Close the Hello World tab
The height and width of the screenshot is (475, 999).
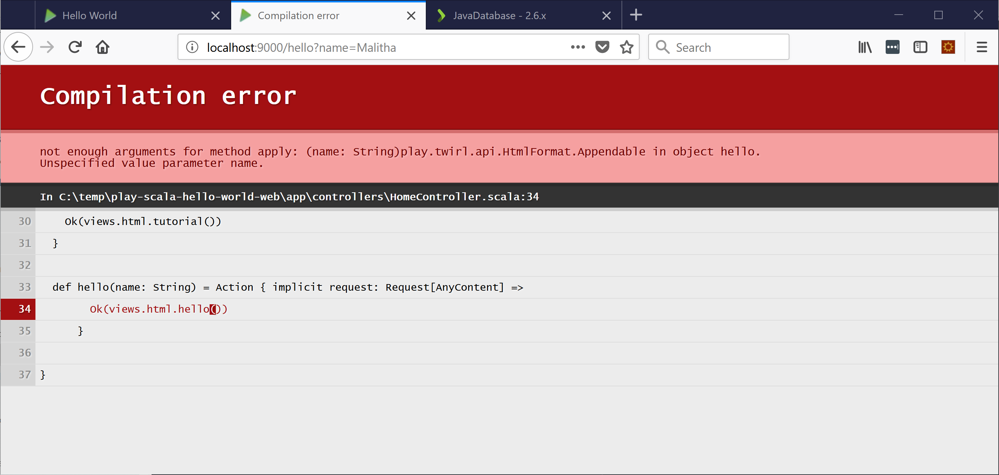point(215,16)
